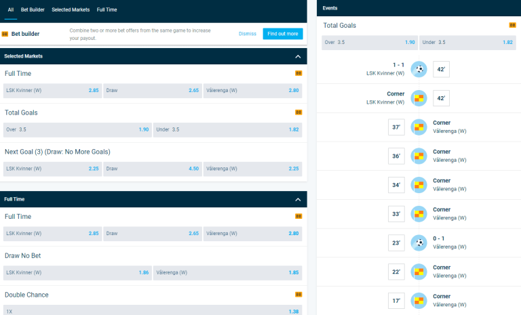Select LSK Kvinner 1.86 Draw No Bet
Image resolution: width=521 pixels, height=315 pixels.
[77, 273]
